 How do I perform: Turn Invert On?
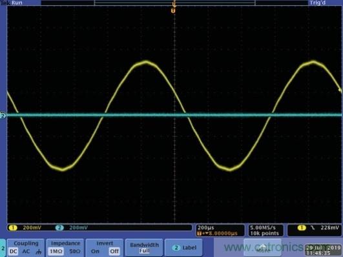(95, 251)
